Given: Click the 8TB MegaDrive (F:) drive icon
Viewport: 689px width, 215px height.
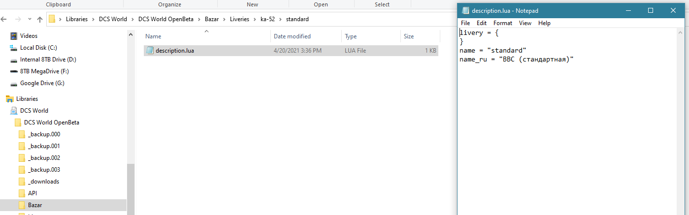Looking at the screenshot, I should [x=14, y=71].
